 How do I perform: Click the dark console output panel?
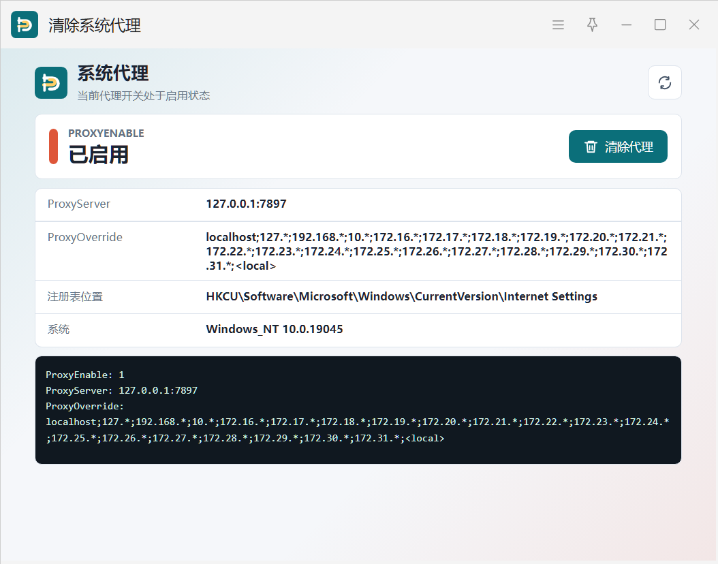[x=358, y=410]
